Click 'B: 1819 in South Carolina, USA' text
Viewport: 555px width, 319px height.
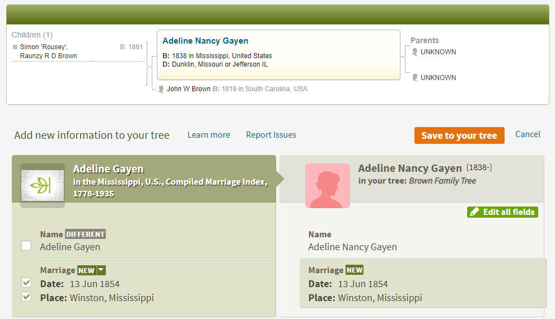coord(260,89)
